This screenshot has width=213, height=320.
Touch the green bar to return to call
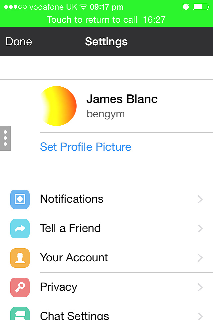tap(106, 20)
